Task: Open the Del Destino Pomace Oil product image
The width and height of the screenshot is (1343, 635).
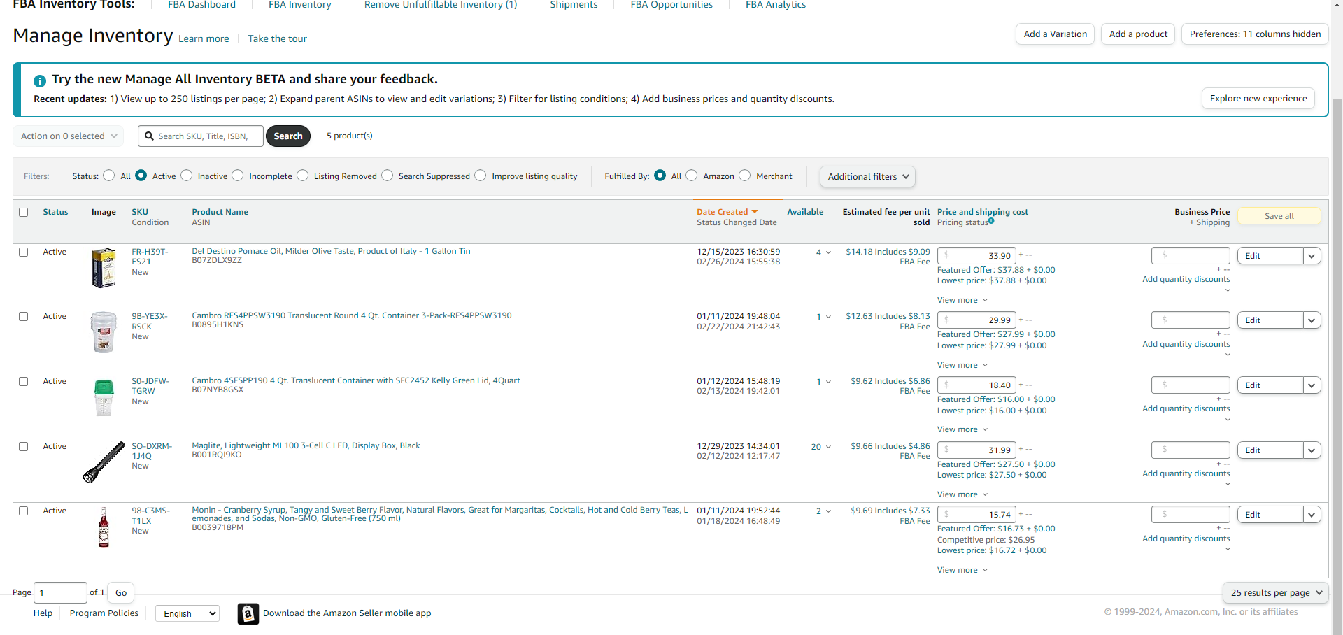Action: 104,268
